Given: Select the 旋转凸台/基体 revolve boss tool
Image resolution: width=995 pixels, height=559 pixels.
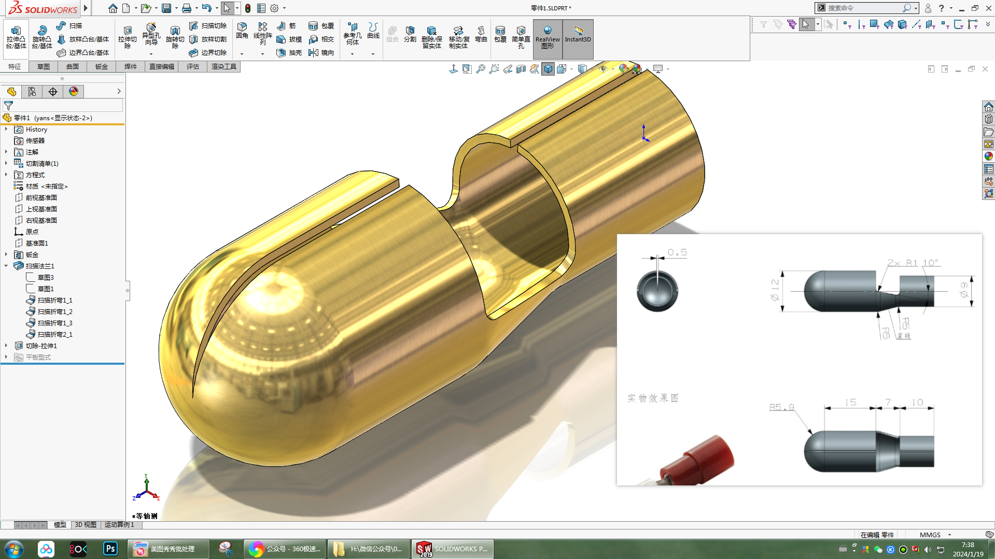Looking at the screenshot, I should [42, 37].
